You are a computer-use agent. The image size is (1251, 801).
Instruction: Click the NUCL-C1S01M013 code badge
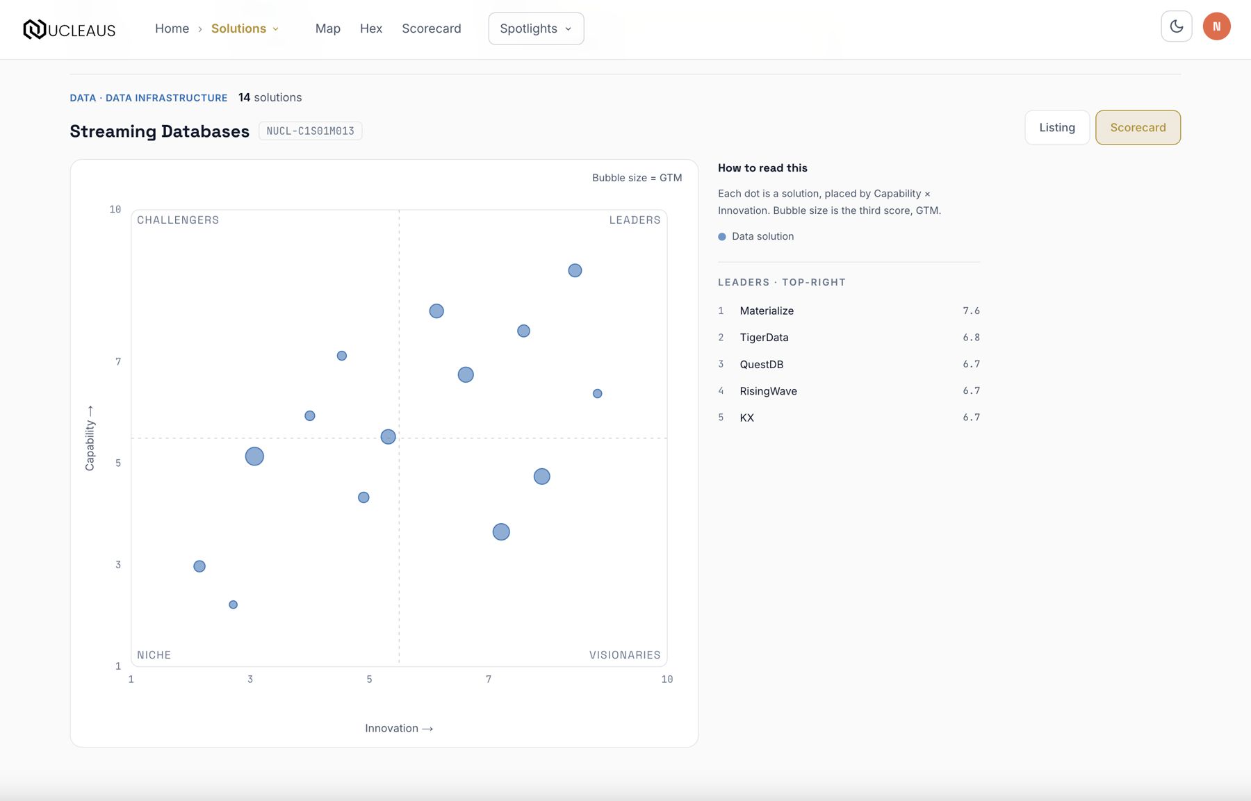pyautogui.click(x=310, y=131)
